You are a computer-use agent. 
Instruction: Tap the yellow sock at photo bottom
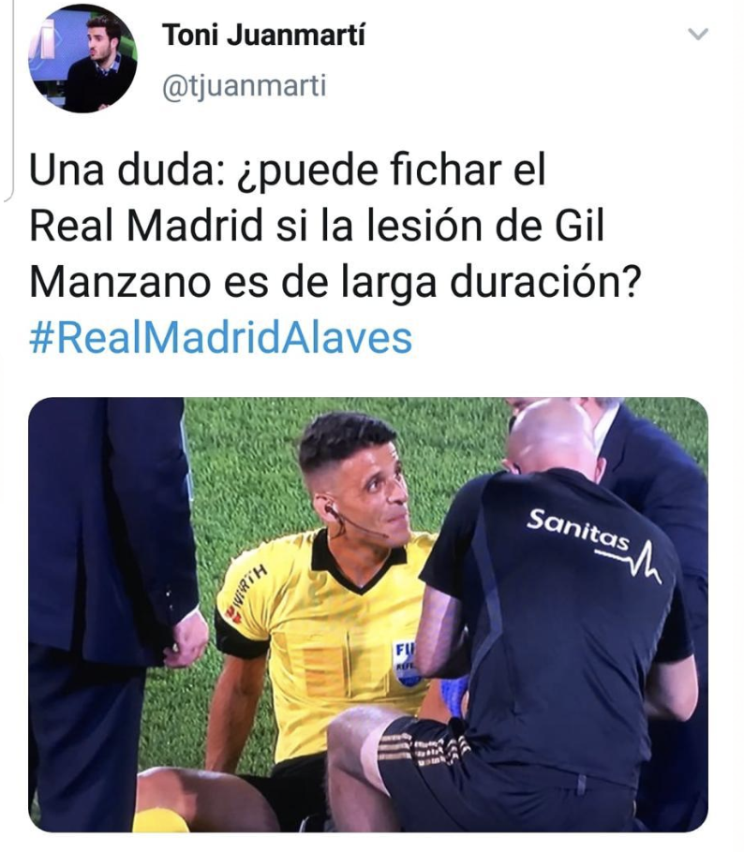(x=160, y=821)
